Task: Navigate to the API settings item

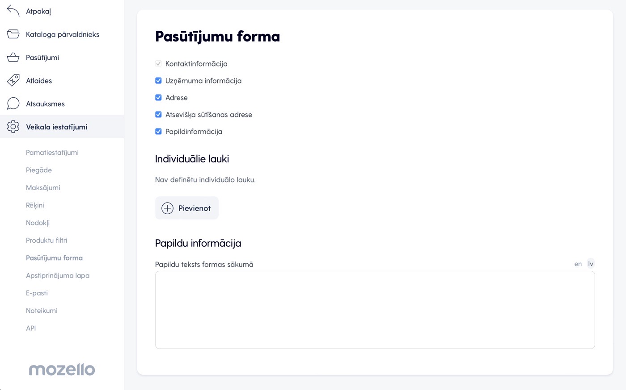Action: (x=31, y=328)
